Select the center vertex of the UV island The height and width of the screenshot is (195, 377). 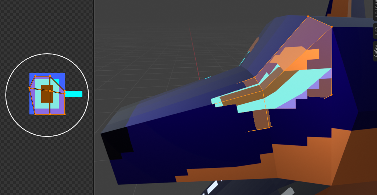pos(50,91)
